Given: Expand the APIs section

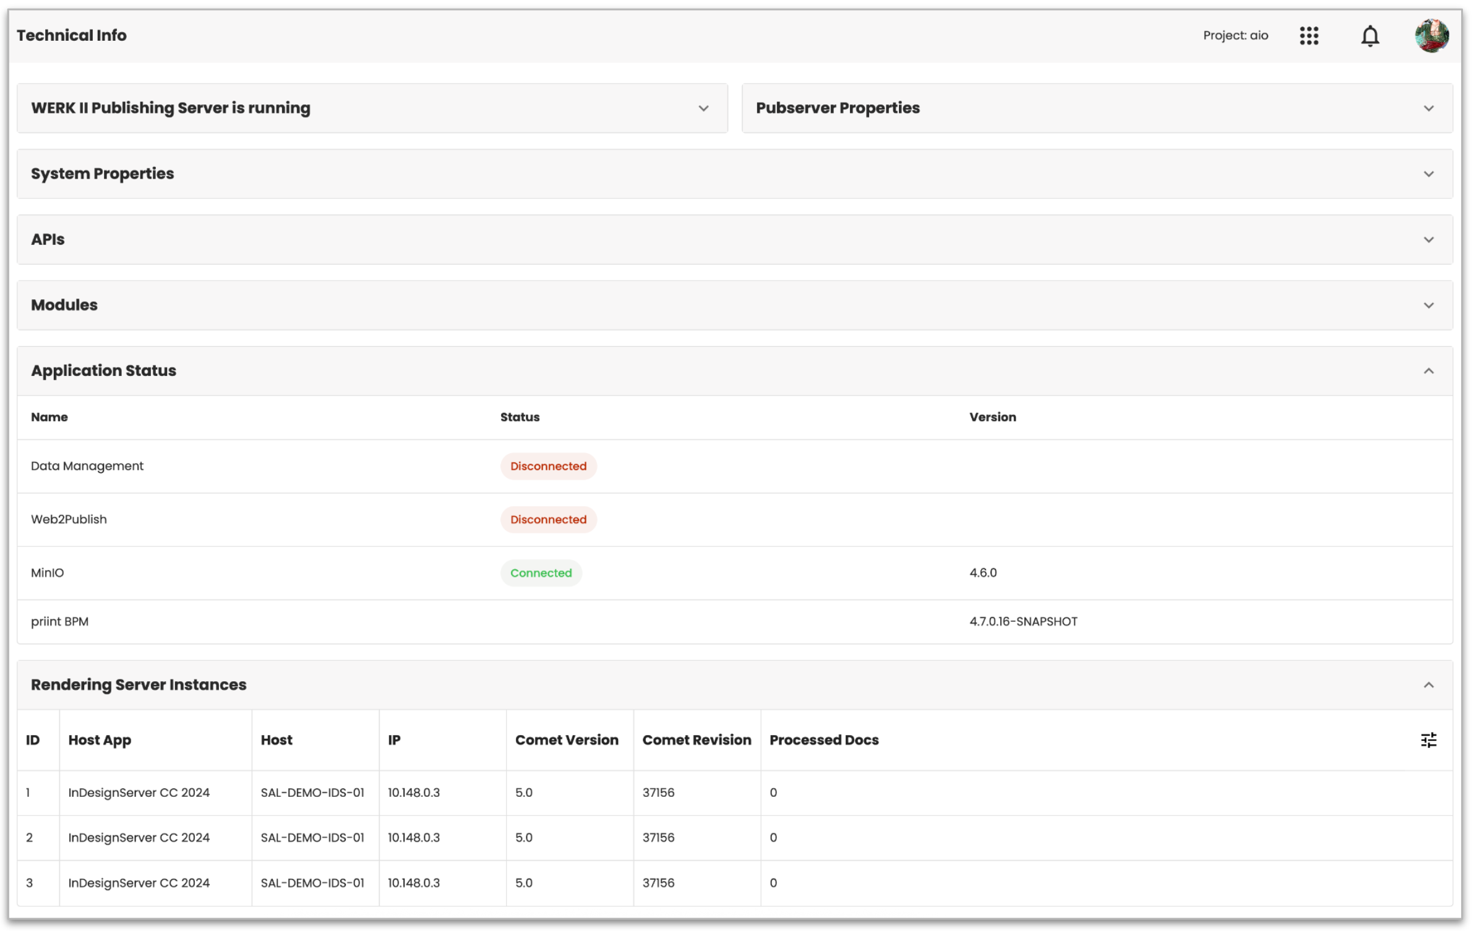Looking at the screenshot, I should click(1428, 240).
